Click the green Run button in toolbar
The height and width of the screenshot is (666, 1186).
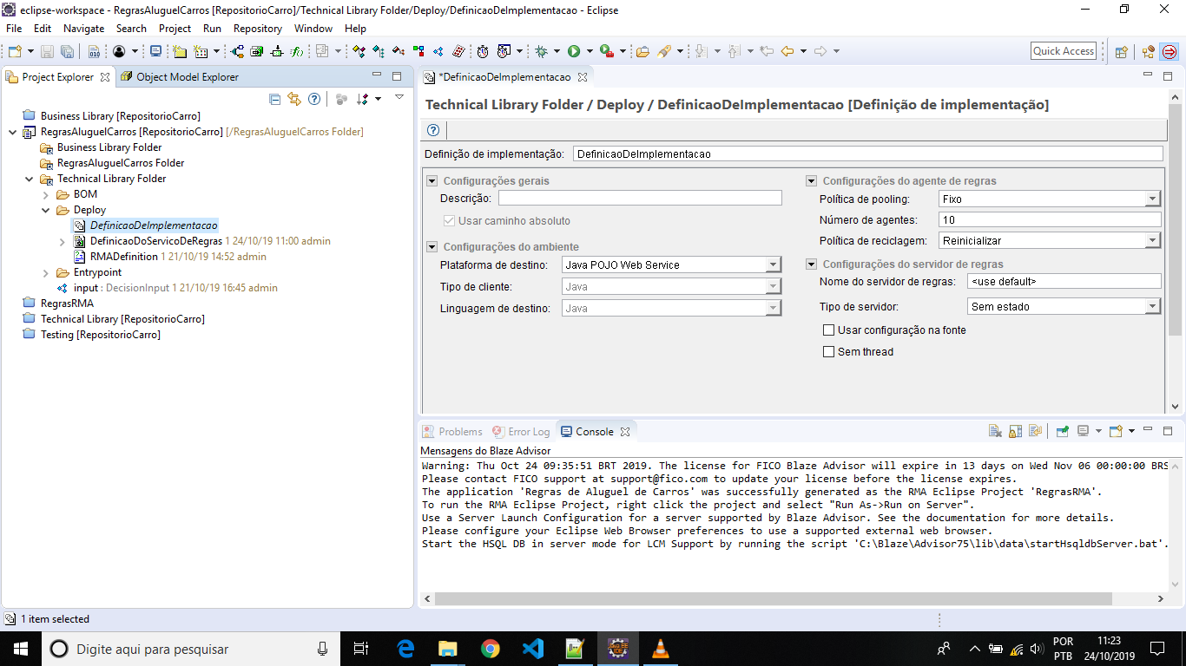click(x=574, y=51)
